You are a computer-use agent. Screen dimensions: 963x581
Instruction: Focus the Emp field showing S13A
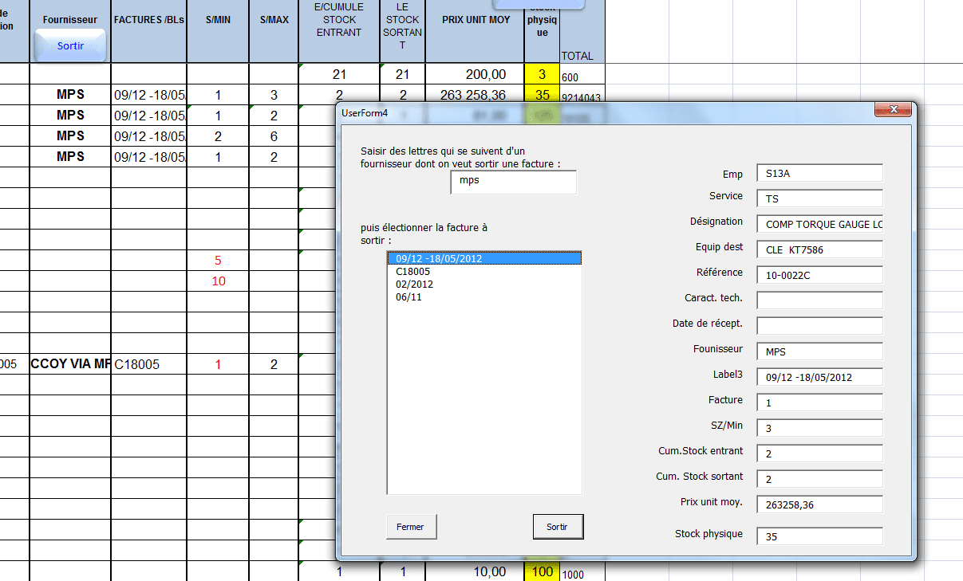[819, 173]
